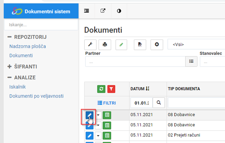The height and width of the screenshot is (143, 225).
Task: Click TIP DOKUMENTA column header
Action: point(184,89)
